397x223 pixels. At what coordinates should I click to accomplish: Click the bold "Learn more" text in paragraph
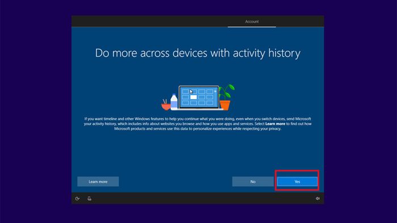(x=275, y=124)
